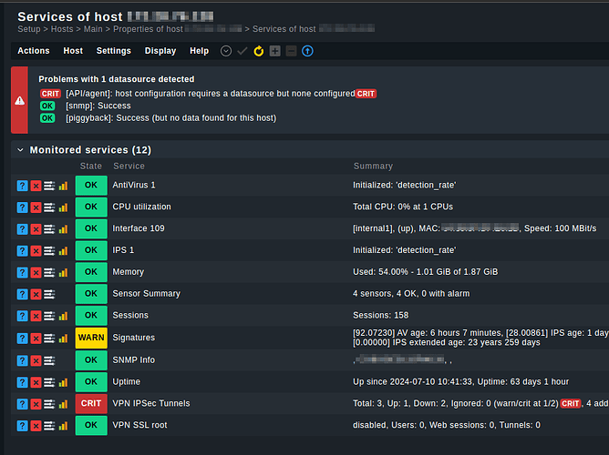Click the blue up-arrow icon in toolbar
The width and height of the screenshot is (609, 455).
(307, 52)
